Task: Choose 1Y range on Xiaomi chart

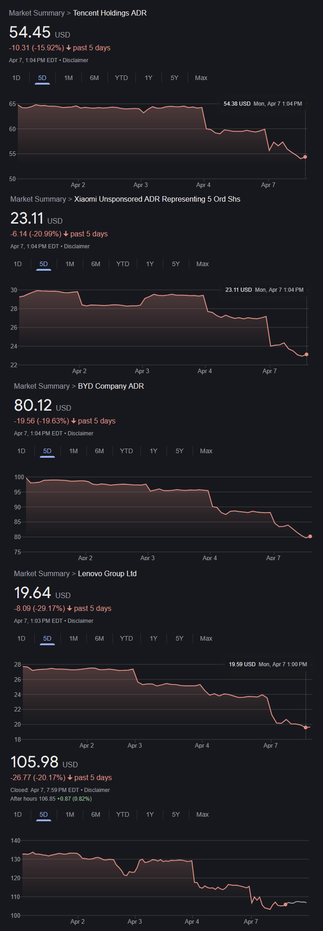Action: pyautogui.click(x=150, y=264)
